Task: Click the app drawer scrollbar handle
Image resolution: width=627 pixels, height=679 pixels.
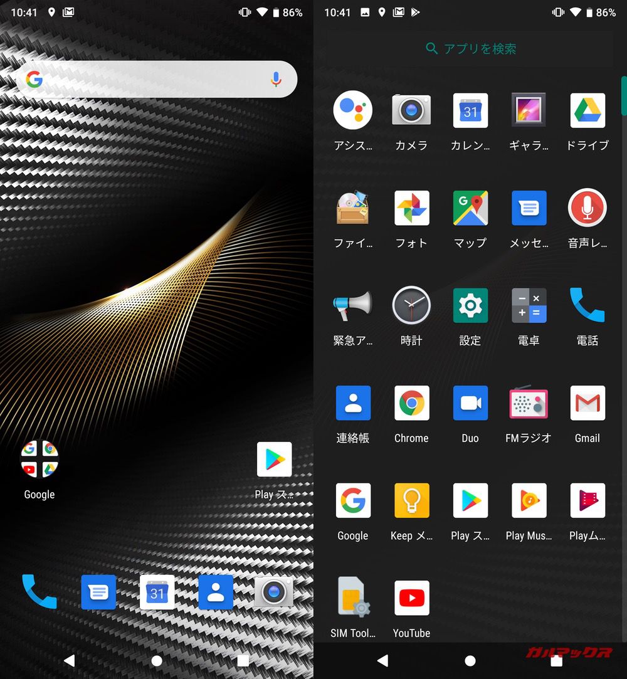Action: [623, 95]
